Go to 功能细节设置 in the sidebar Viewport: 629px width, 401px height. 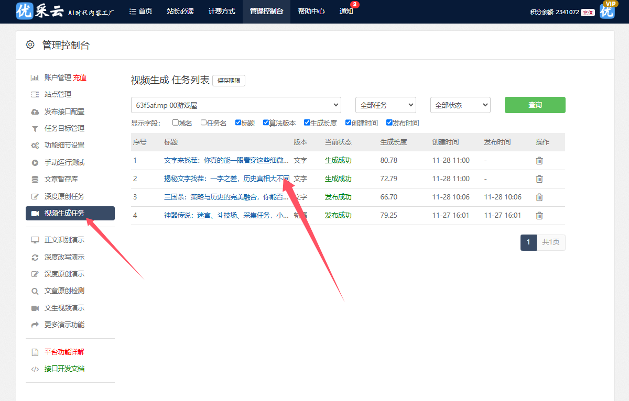pos(64,145)
